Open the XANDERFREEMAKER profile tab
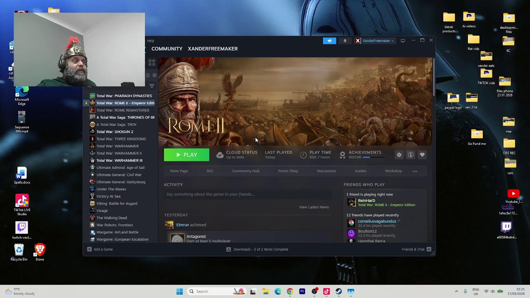The width and height of the screenshot is (530, 298). [213, 49]
